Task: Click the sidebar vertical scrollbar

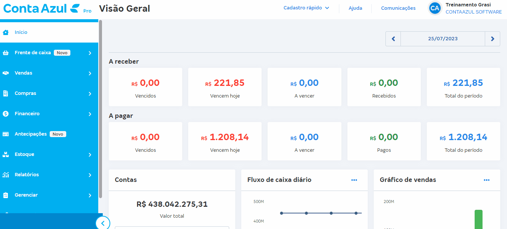Action: (100, 109)
